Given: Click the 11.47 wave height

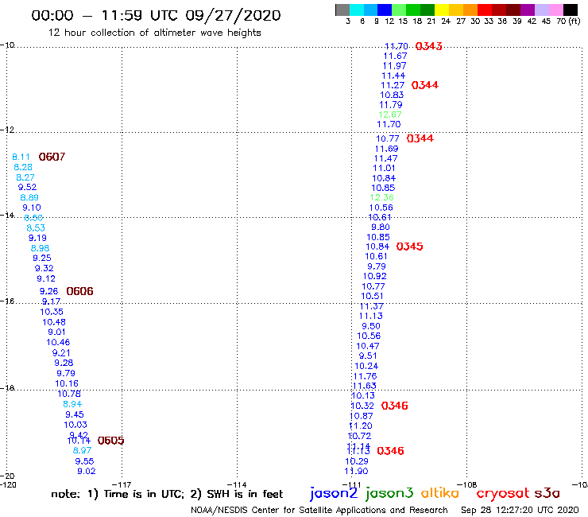Looking at the screenshot, I should [x=386, y=158].
